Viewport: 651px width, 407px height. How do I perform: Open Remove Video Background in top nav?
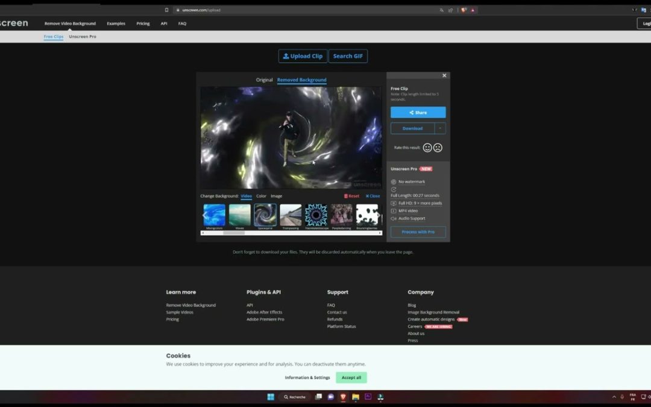tap(70, 24)
